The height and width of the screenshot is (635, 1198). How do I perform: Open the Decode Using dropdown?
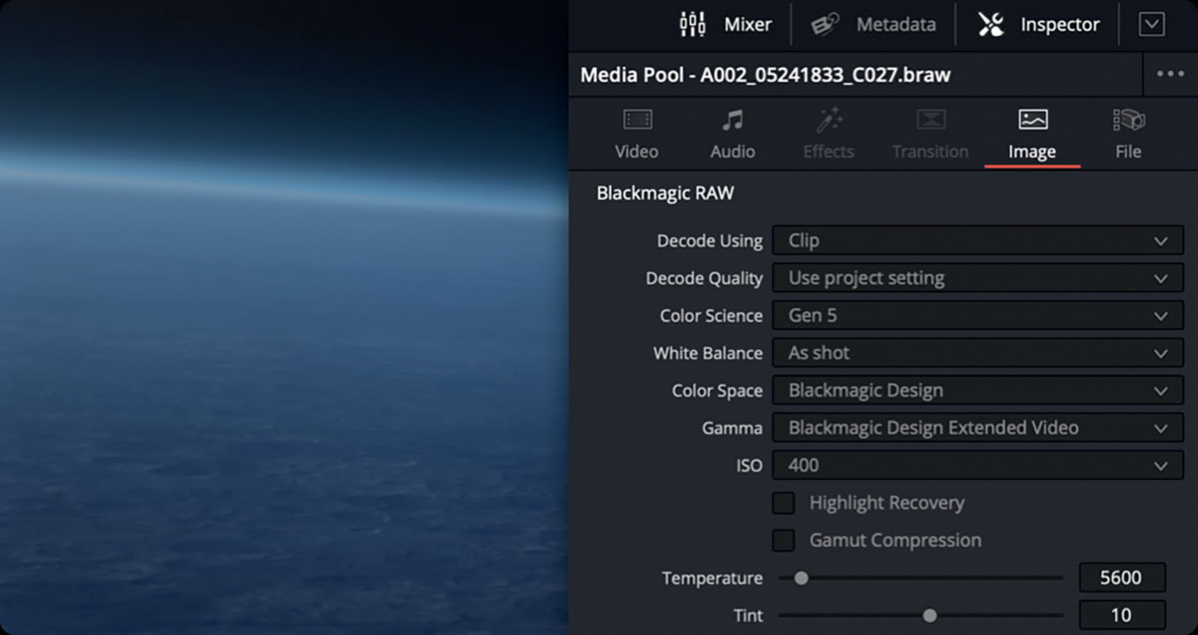[977, 241]
